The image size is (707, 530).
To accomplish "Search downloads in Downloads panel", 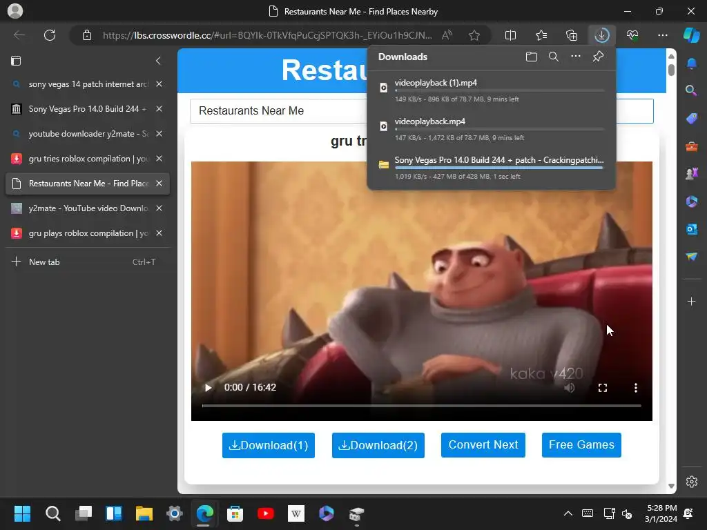I will pos(553,57).
